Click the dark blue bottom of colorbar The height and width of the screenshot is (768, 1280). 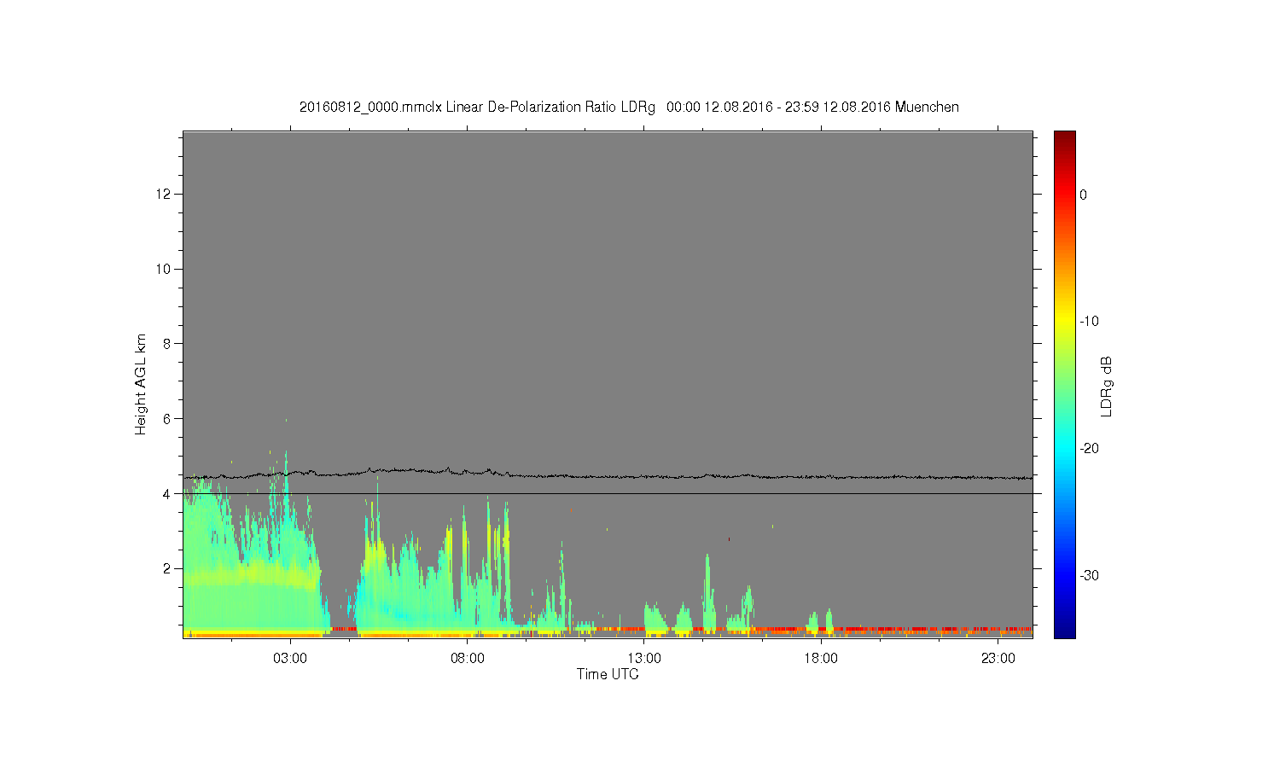pyautogui.click(x=1065, y=631)
